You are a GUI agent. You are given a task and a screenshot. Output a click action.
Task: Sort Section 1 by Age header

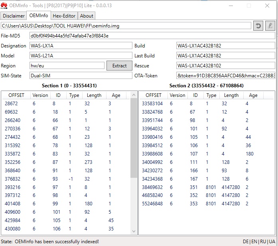[x=116, y=95]
